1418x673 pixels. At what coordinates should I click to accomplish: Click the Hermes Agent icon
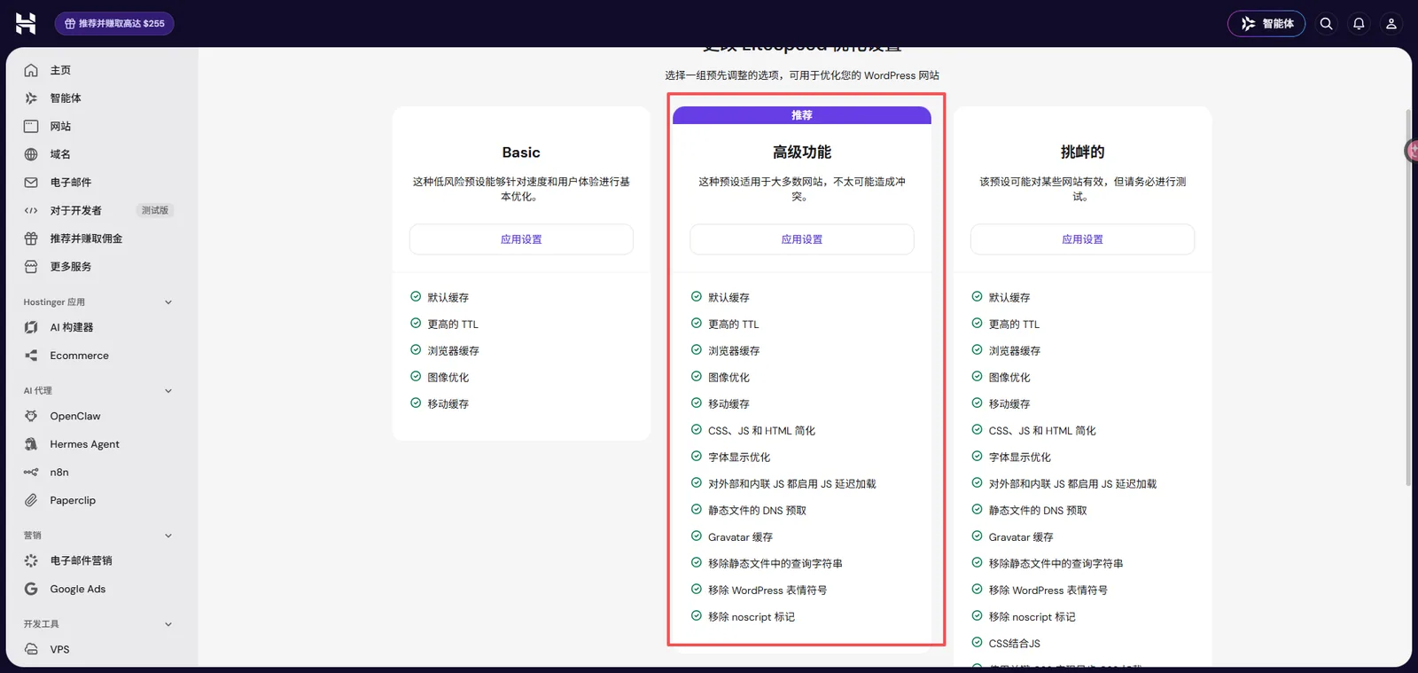[x=31, y=444]
